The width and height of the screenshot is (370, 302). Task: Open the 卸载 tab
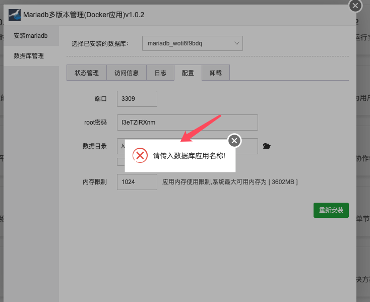pyautogui.click(x=216, y=73)
